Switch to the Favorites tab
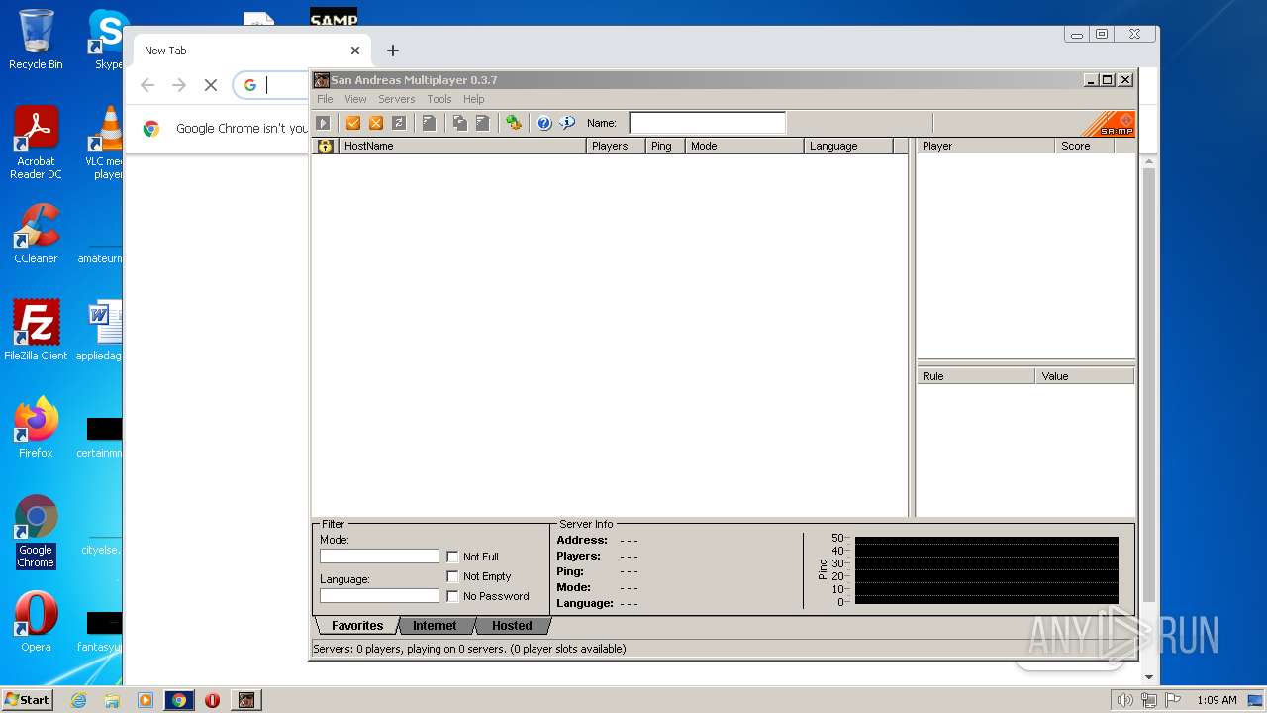Viewport: 1267px width, 713px height. coord(356,626)
